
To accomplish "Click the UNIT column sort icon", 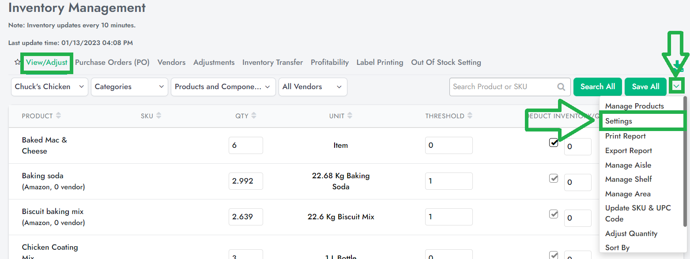I will click(x=350, y=116).
